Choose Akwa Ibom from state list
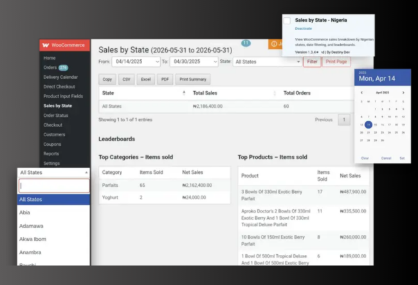Image resolution: width=418 pixels, height=285 pixels. [x=53, y=239]
